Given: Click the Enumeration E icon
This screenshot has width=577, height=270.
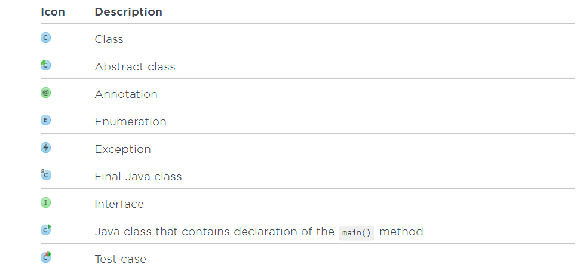Looking at the screenshot, I should pos(45,120).
